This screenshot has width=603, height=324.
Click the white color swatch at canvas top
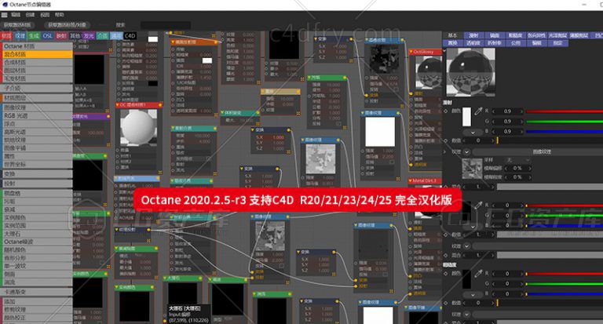(x=153, y=39)
